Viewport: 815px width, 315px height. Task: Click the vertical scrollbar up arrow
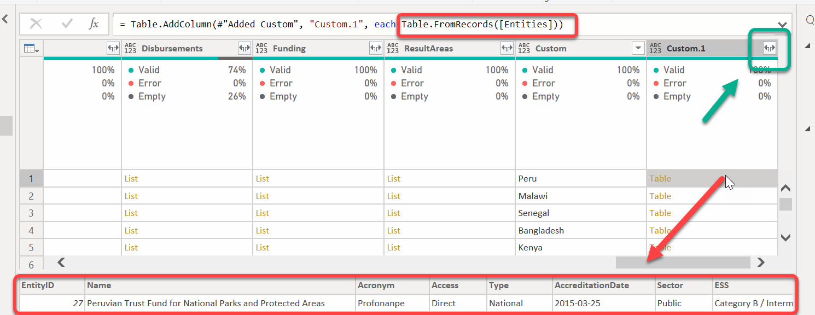785,188
